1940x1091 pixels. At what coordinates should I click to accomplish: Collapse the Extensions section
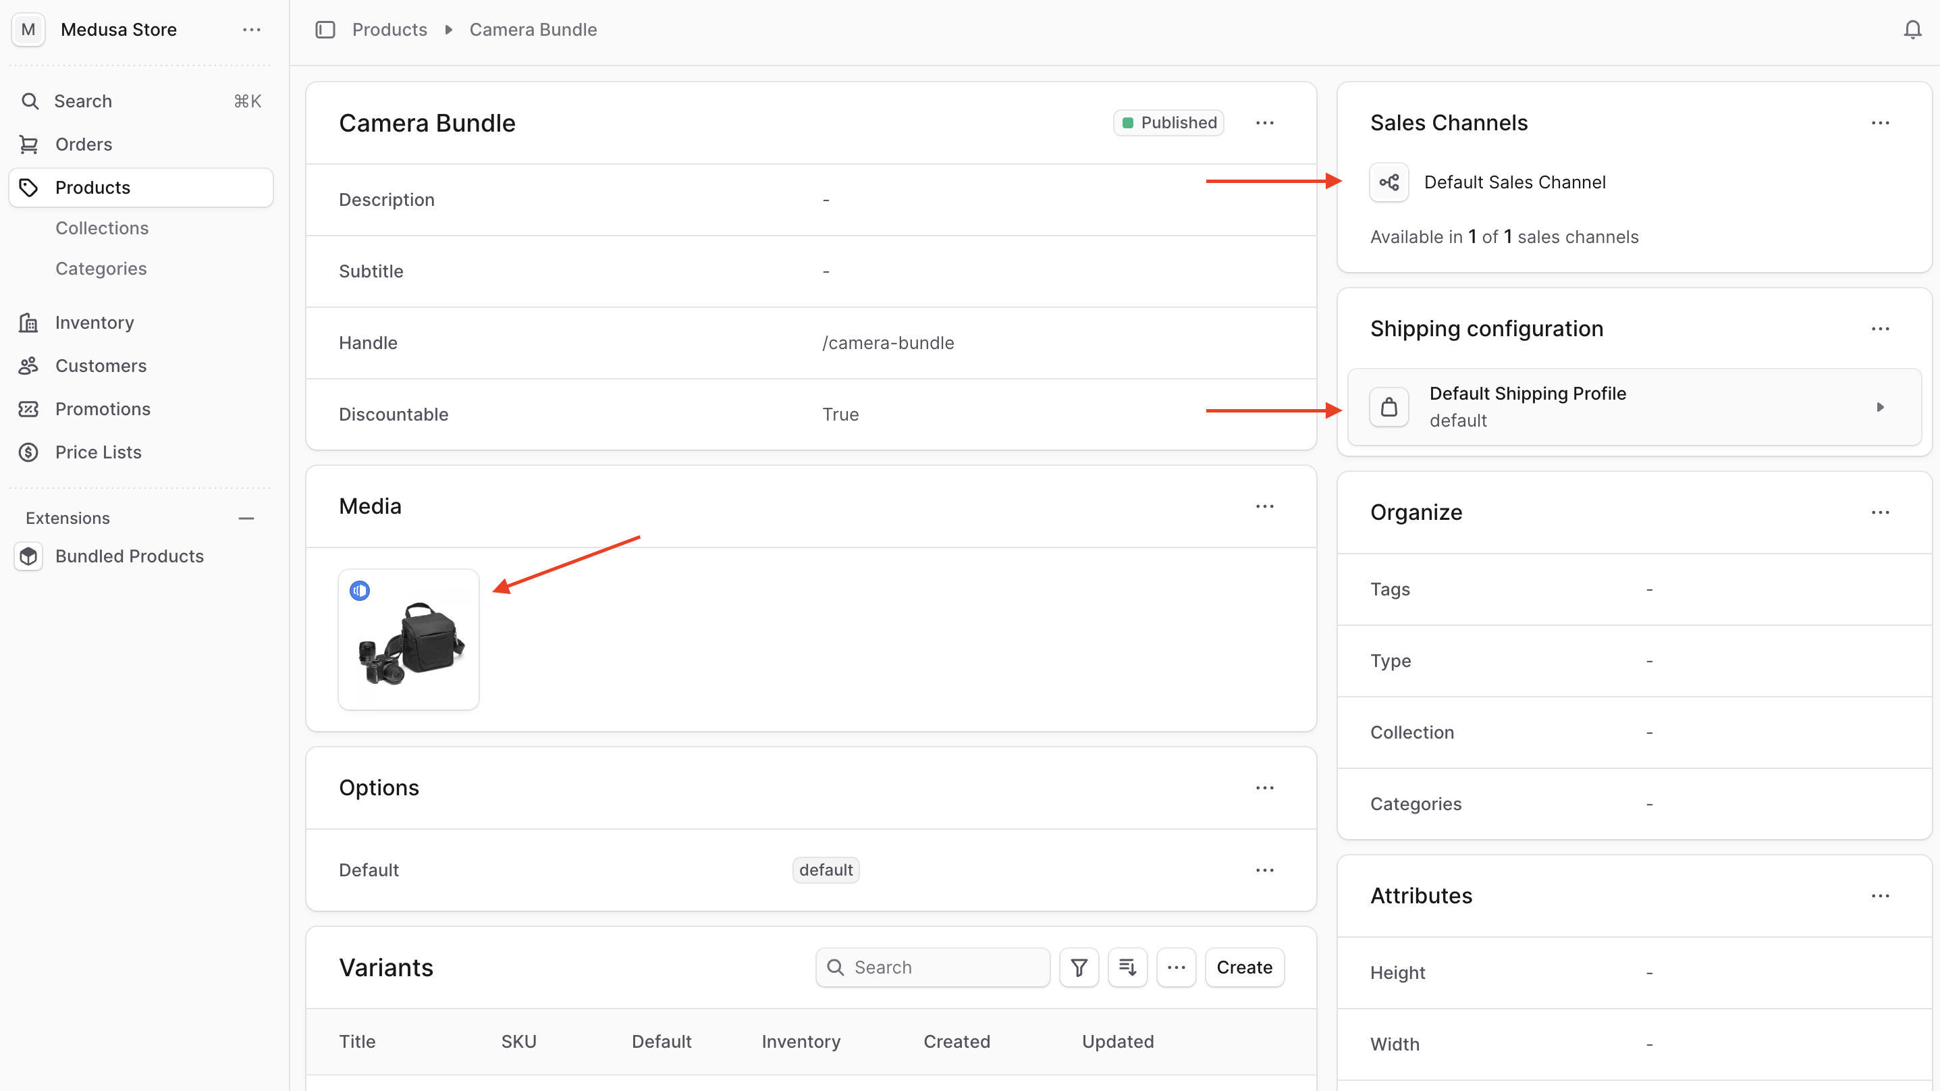[x=247, y=518]
